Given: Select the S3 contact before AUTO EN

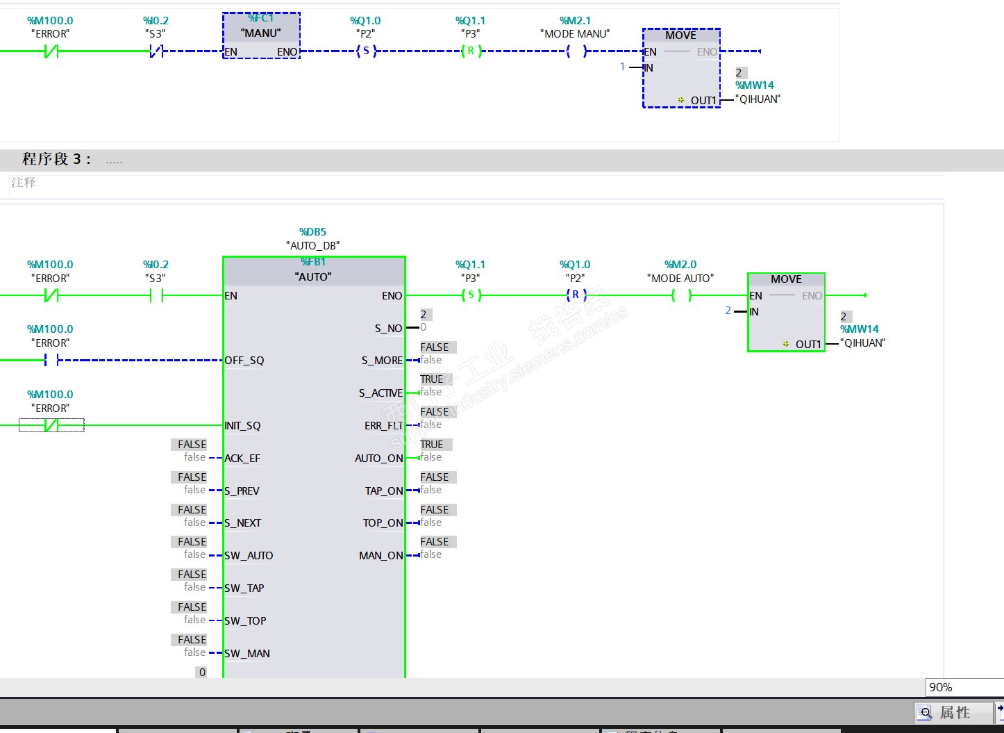Looking at the screenshot, I should tap(156, 295).
